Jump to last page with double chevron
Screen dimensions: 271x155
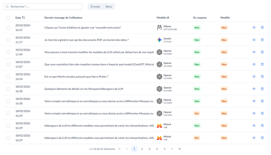coord(180,149)
